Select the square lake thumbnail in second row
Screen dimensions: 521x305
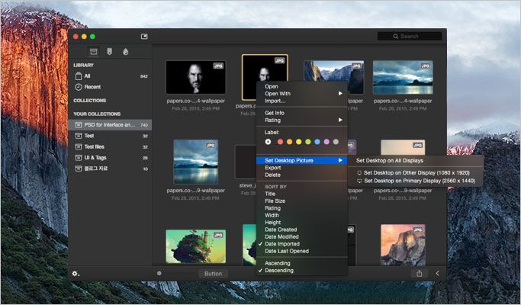[196, 162]
